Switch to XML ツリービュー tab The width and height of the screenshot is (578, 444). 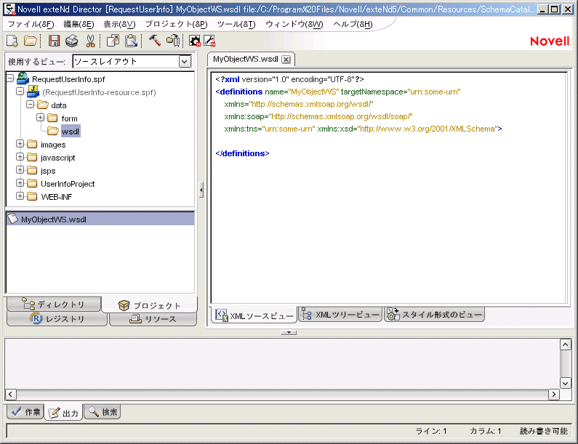pyautogui.click(x=340, y=315)
